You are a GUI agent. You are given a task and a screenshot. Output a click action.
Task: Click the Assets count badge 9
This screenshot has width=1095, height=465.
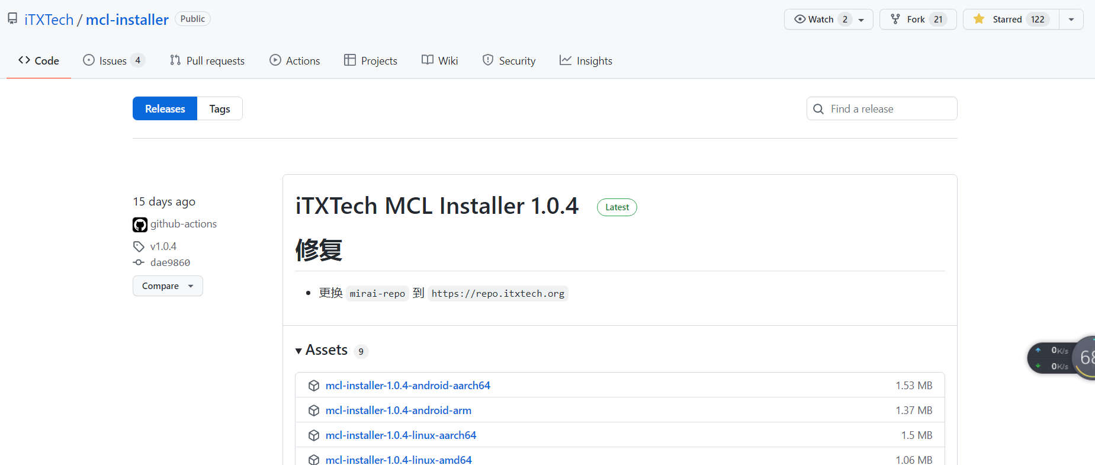361,351
